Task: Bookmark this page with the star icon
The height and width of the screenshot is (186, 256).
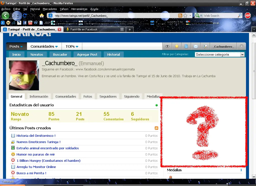Action: pos(185,16)
